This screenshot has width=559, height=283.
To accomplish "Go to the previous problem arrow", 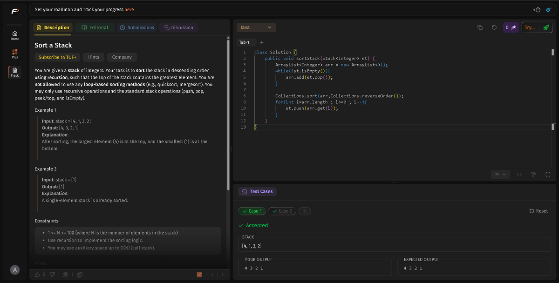I will (x=212, y=274).
